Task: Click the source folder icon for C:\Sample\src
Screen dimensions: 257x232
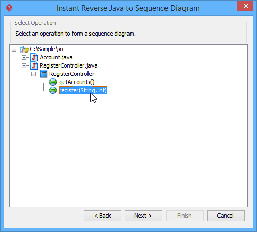Action: tap(24, 49)
